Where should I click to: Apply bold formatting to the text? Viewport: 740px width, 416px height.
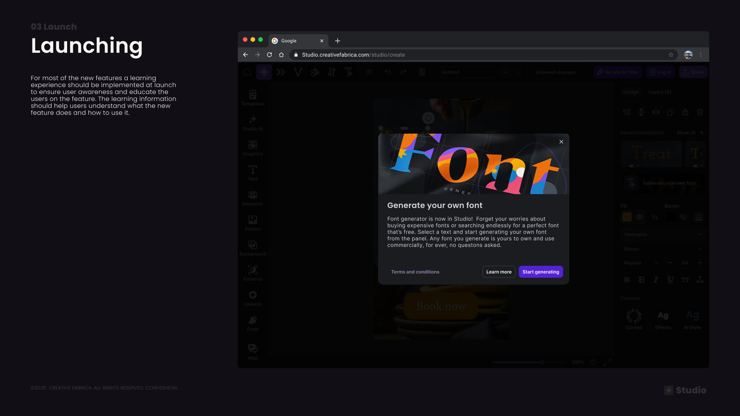pyautogui.click(x=641, y=280)
